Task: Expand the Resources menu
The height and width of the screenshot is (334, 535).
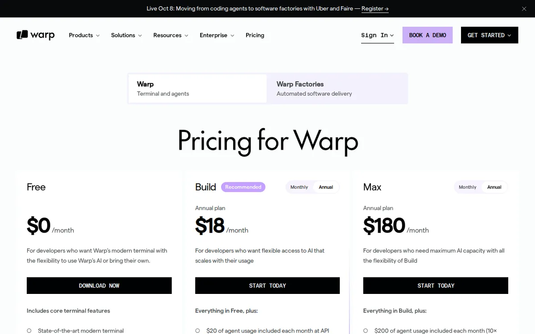Action: point(171,35)
